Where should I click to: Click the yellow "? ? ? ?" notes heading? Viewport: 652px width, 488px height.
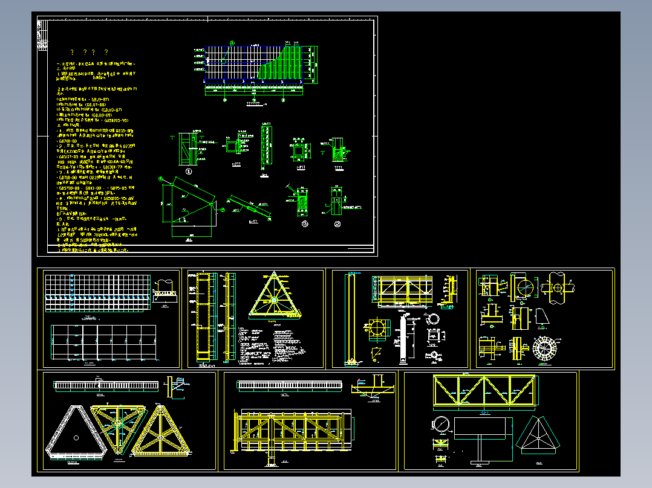[89, 53]
